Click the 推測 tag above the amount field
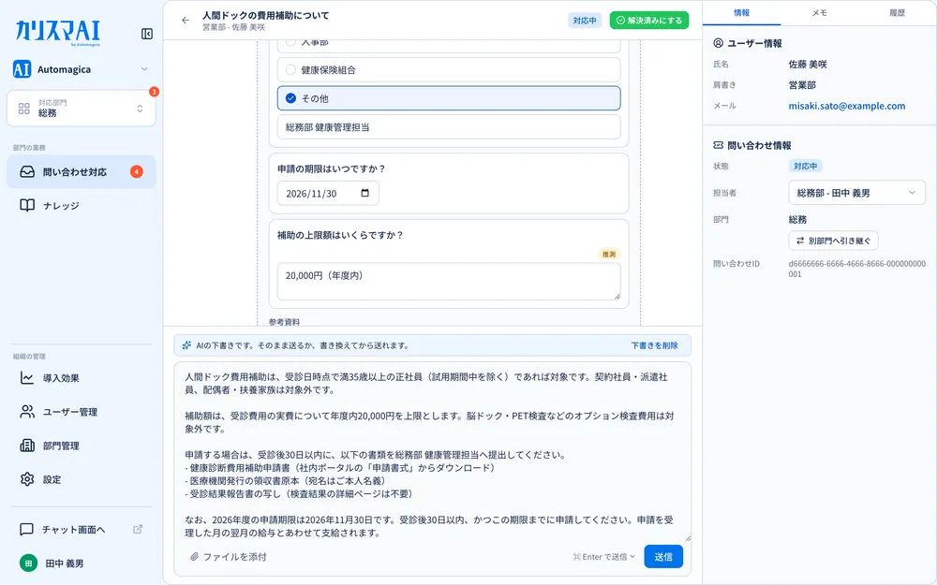This screenshot has width=937, height=585. [x=609, y=255]
